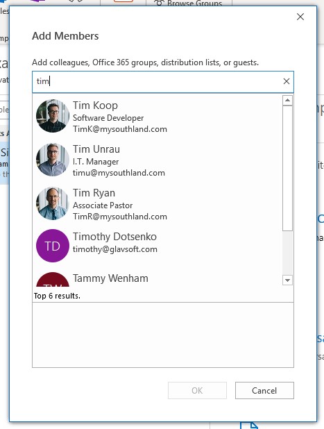324x429 pixels.
Task: Select Tim Unrau from results
Action: click(x=157, y=160)
